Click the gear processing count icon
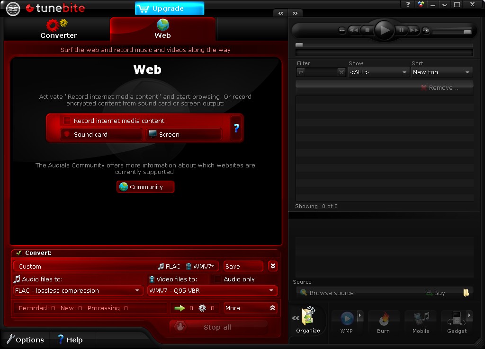Image resolution: width=485 pixels, height=349 pixels. (202, 308)
